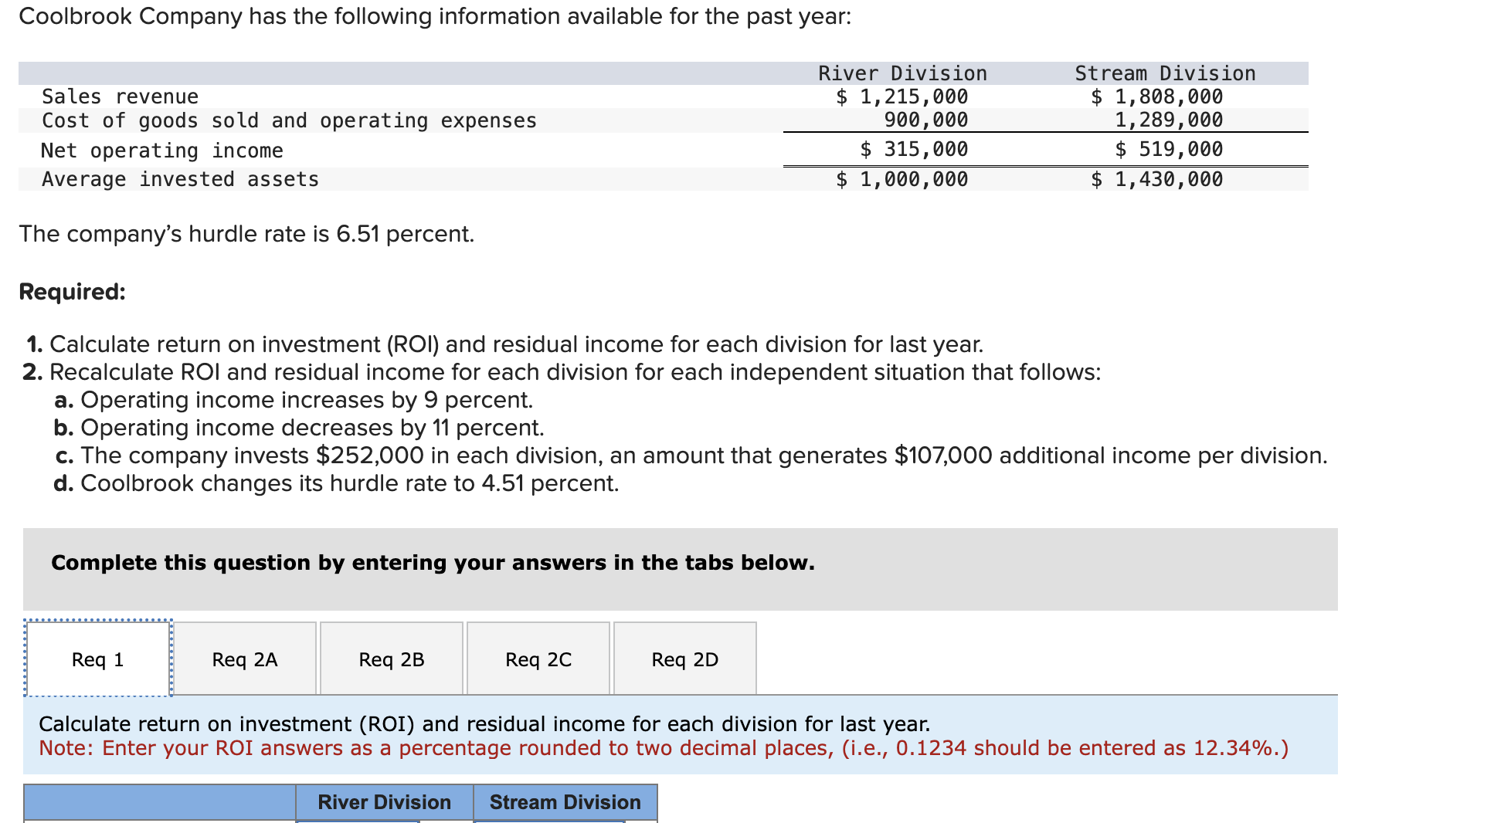Click the Cost of goods sold row label
Viewport: 1511px width, 823px height.
[x=289, y=120]
